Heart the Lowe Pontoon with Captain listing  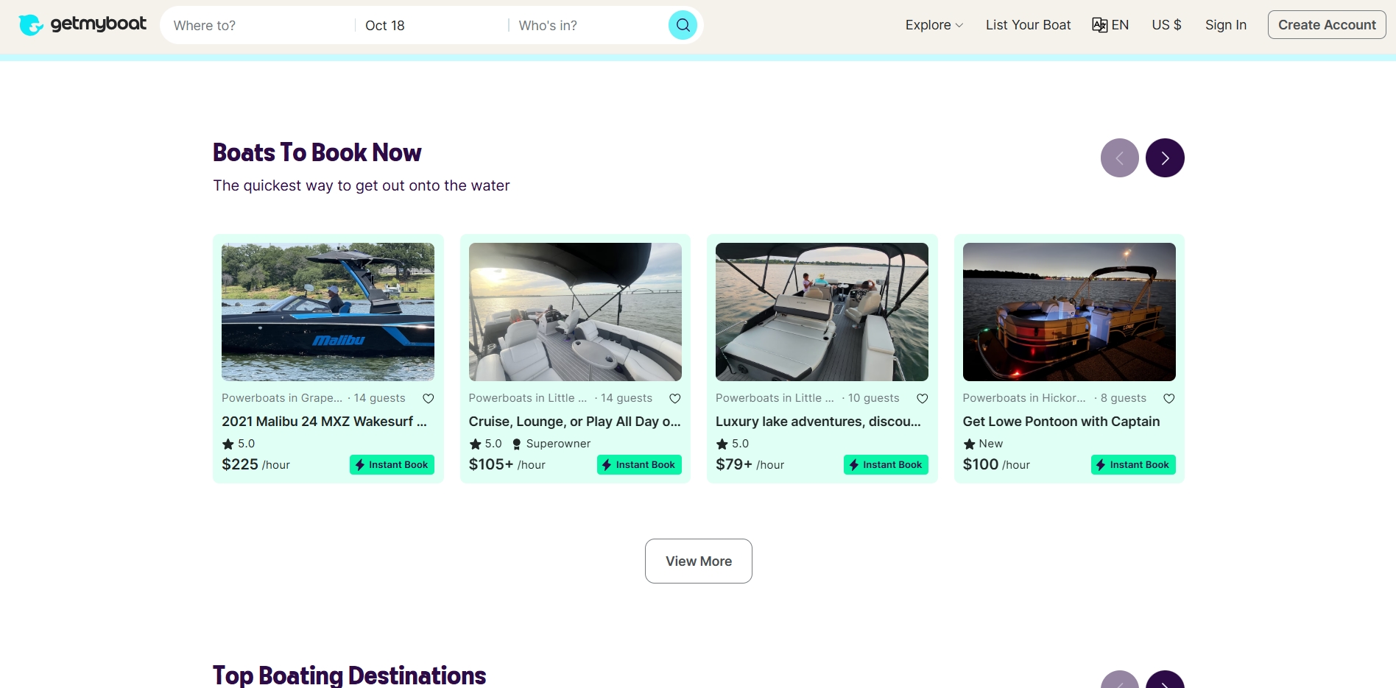[x=1168, y=399]
